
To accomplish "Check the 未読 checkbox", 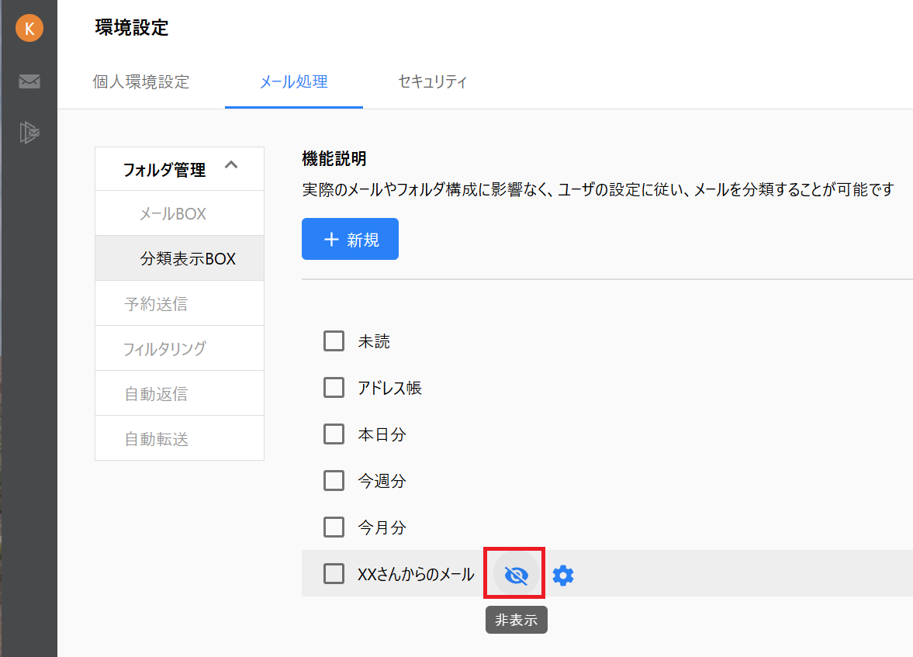I will tap(334, 341).
